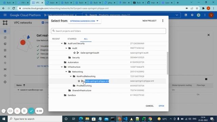The height and width of the screenshot is (122, 217).
Task: Open the help question mark icon
Action: click(192, 15)
